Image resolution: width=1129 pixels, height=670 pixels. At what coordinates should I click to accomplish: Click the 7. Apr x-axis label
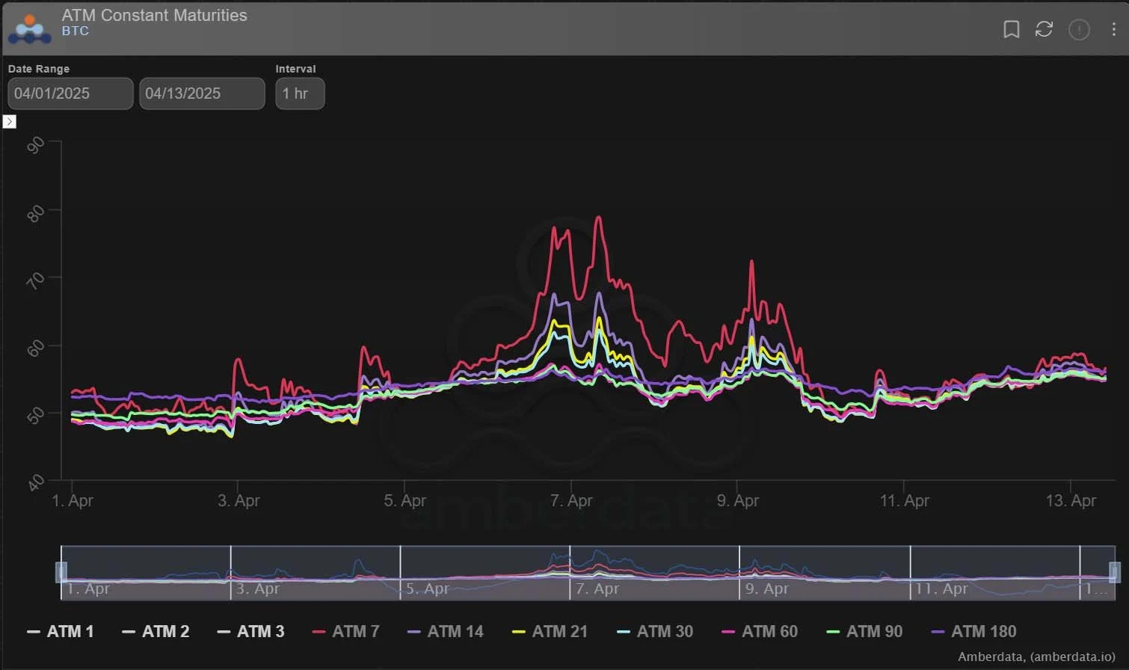pos(571,501)
